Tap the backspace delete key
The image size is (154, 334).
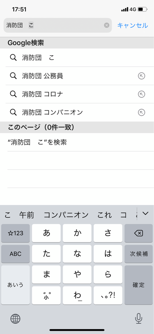click(139, 233)
